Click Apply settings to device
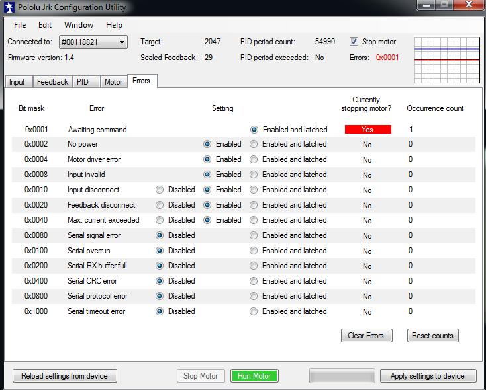This screenshot has width=486, height=390. click(428, 376)
